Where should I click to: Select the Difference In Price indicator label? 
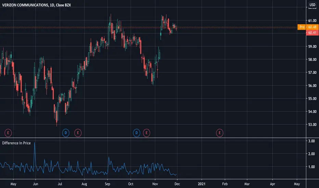(x=16, y=143)
